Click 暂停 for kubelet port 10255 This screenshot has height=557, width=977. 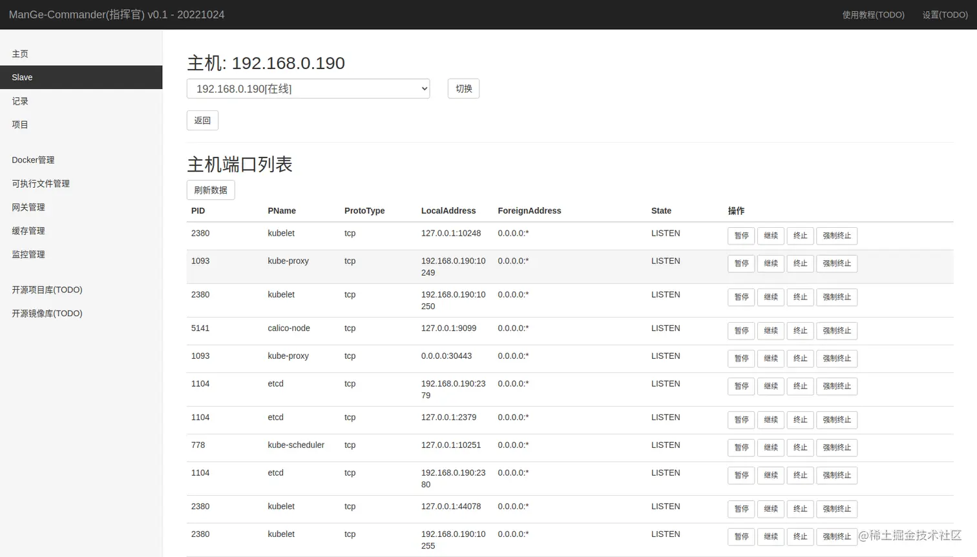point(741,536)
